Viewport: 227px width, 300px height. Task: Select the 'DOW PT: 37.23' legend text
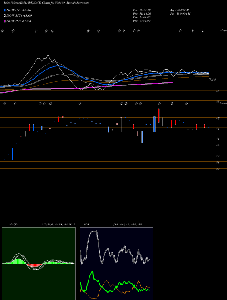coord(19,21)
